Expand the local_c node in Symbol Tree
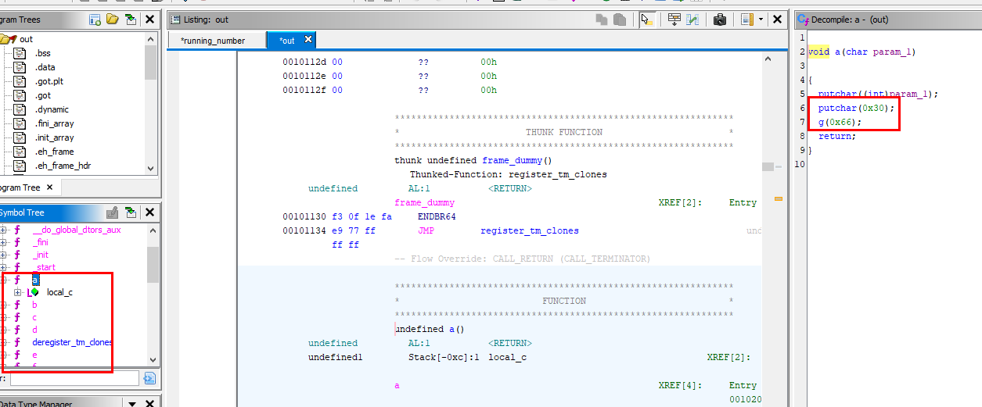982x407 pixels. 19,292
